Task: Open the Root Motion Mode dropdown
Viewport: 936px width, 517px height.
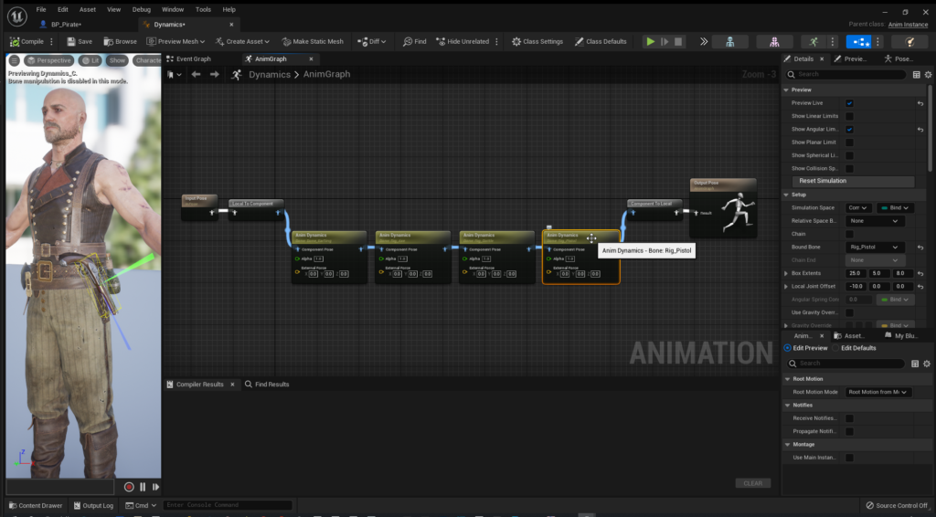Action: coord(878,392)
